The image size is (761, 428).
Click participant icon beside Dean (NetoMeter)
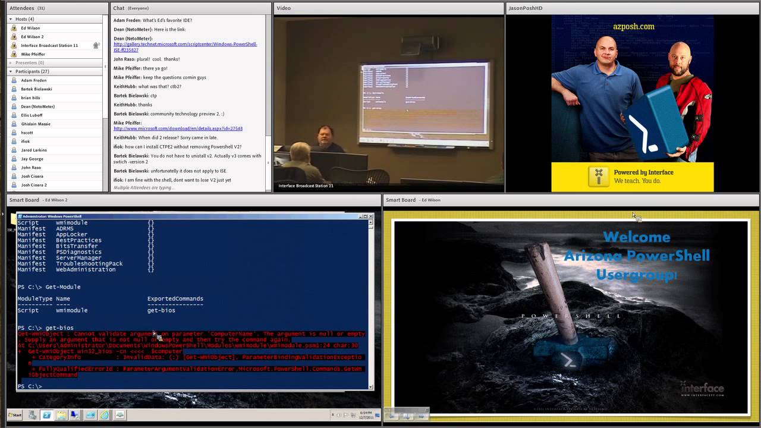point(14,106)
